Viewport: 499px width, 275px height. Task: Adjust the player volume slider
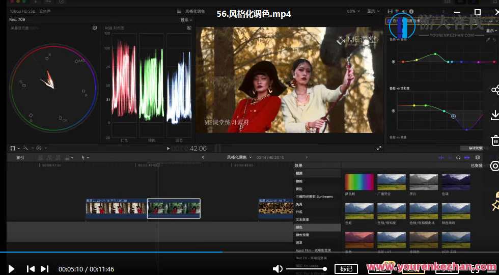click(x=306, y=269)
